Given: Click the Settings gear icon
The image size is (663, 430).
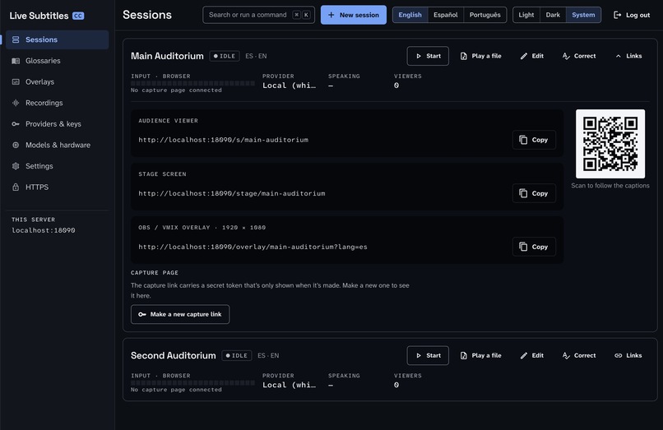Looking at the screenshot, I should [x=16, y=166].
